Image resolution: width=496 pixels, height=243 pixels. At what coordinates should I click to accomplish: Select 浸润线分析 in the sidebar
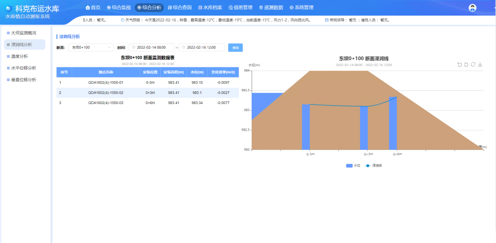click(x=25, y=44)
